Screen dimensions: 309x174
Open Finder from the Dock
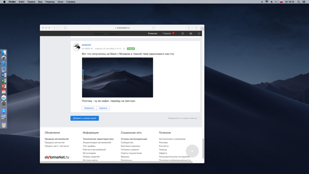[x=4, y=53]
